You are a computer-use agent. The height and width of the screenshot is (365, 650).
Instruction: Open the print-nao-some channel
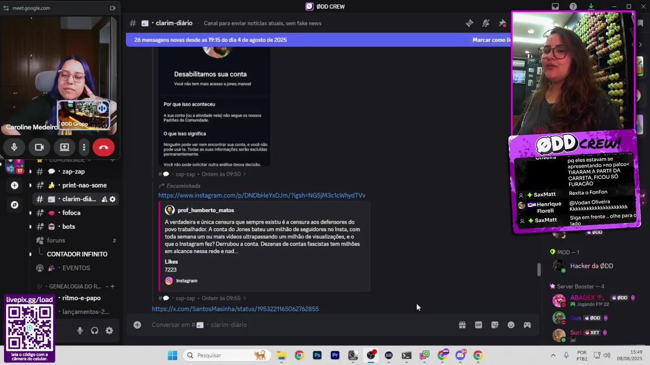pos(76,185)
